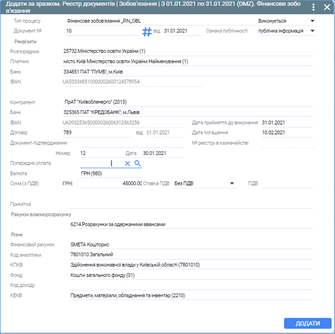The image size is (335, 334).
Task: Clear the Попередня оплата field with X
Action: click(x=127, y=163)
